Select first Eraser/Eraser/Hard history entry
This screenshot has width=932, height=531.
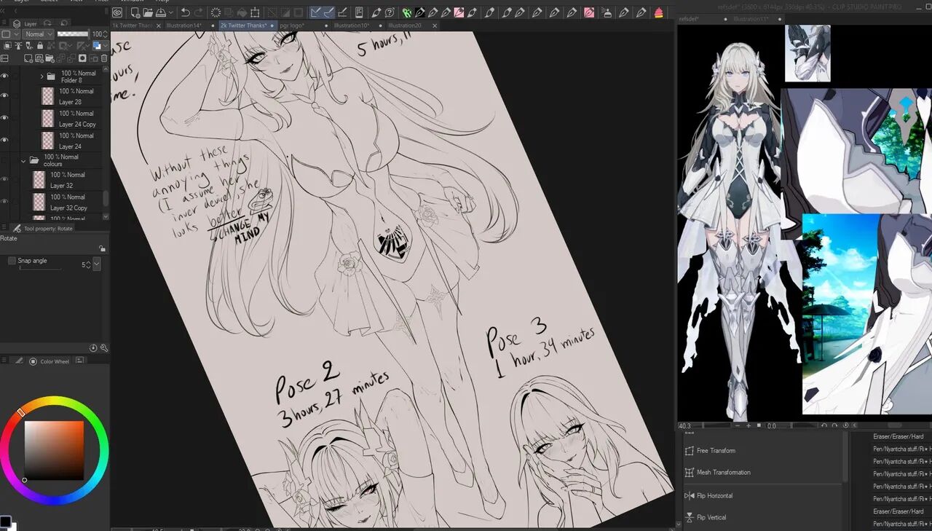[x=898, y=436]
